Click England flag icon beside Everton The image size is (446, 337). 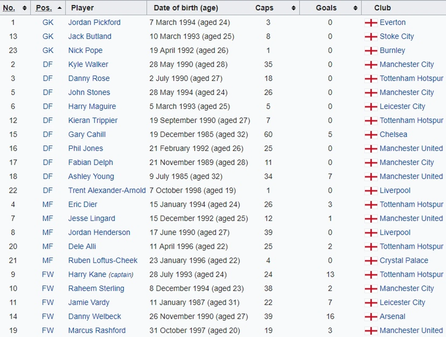371,23
